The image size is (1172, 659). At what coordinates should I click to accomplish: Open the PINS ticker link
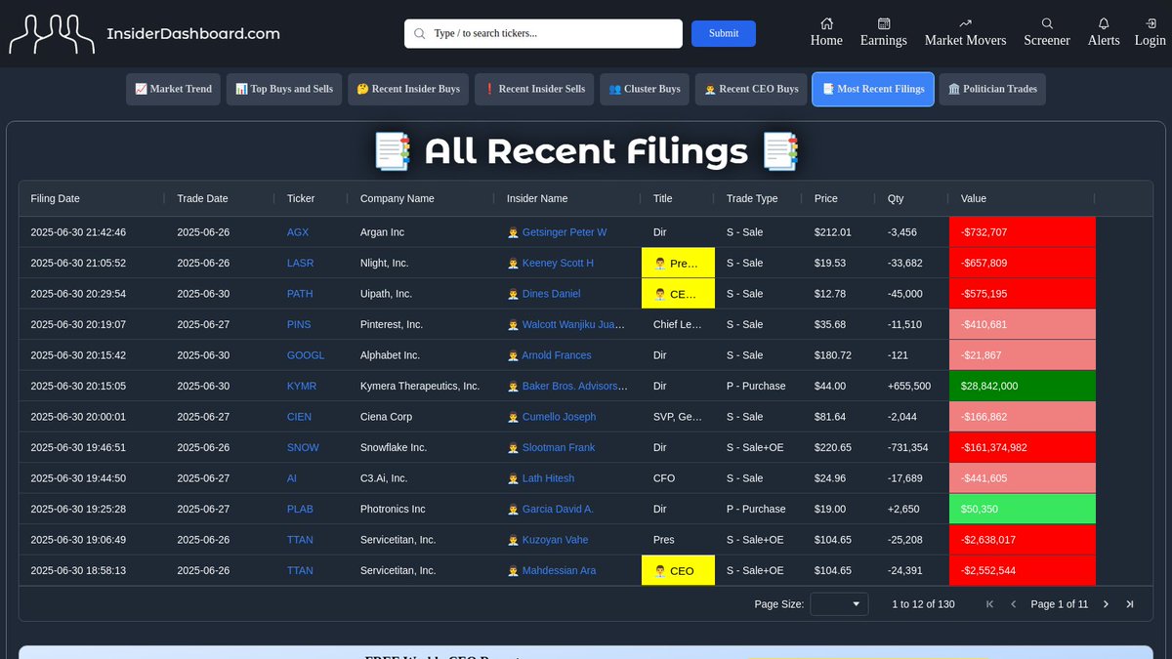click(299, 324)
